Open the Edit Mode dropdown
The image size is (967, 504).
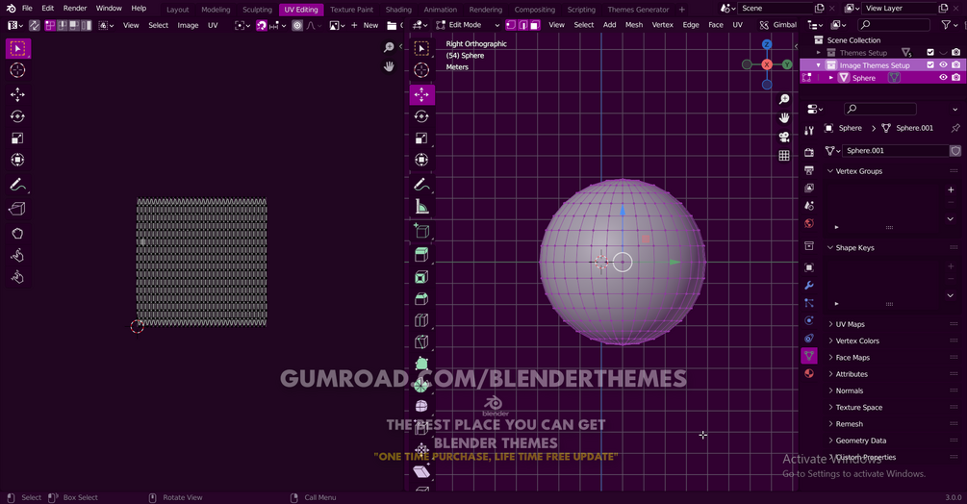click(468, 25)
